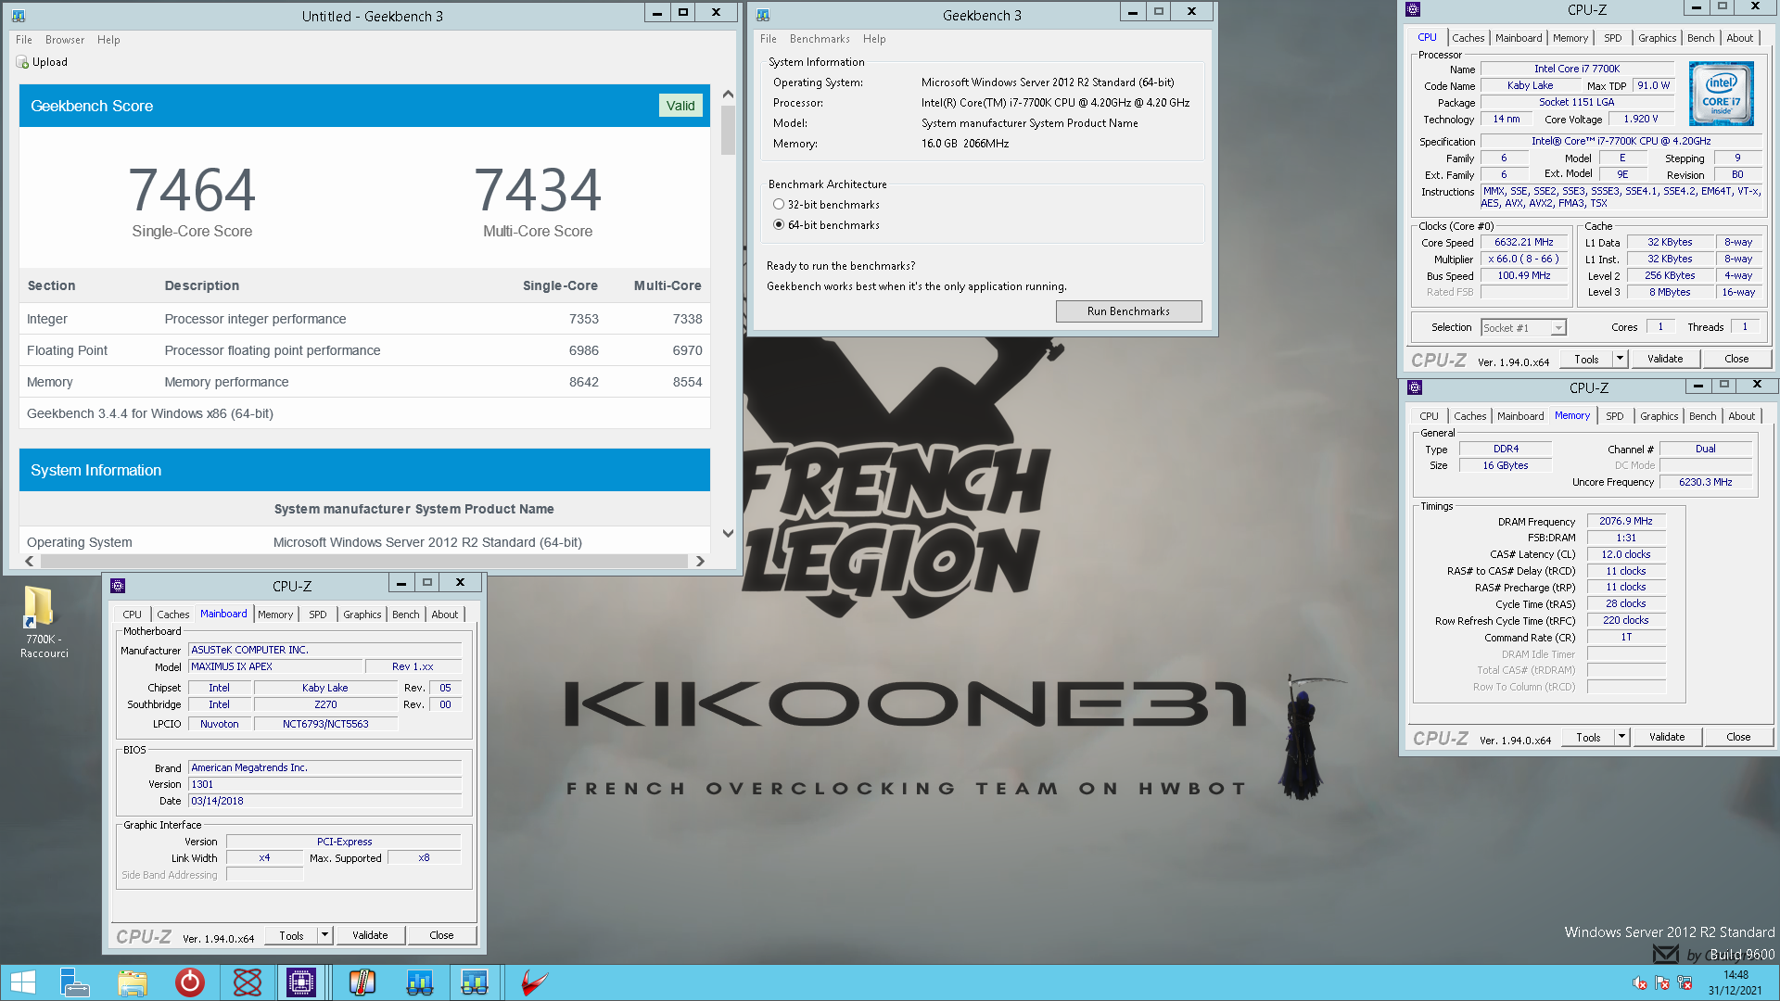Switch to SPD tab in CPU-Z Memory window
Screen dimensions: 1780x1001
[1615, 416]
